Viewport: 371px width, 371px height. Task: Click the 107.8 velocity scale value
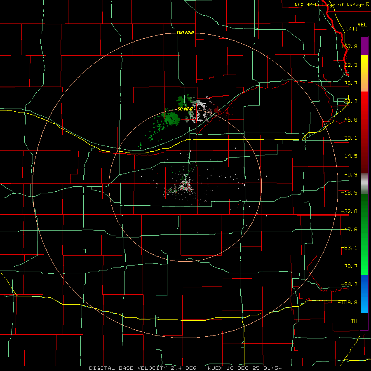pyautogui.click(x=349, y=46)
